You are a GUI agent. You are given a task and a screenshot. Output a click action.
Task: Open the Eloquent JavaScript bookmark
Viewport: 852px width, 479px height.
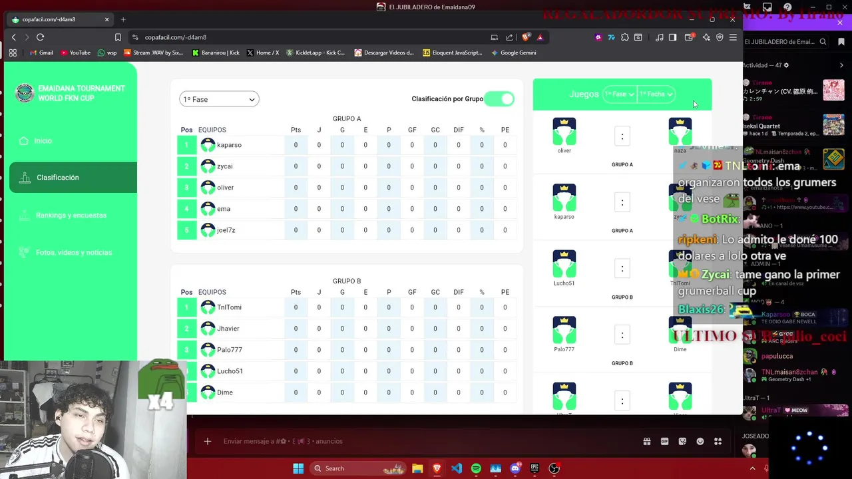(x=453, y=53)
